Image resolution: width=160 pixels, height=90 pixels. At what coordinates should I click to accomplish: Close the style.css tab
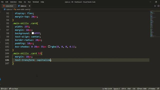29,6
